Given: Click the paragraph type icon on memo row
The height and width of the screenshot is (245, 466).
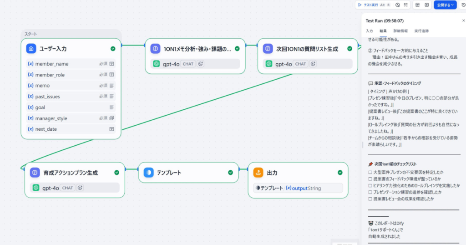Looking at the screenshot, I should click(112, 85).
